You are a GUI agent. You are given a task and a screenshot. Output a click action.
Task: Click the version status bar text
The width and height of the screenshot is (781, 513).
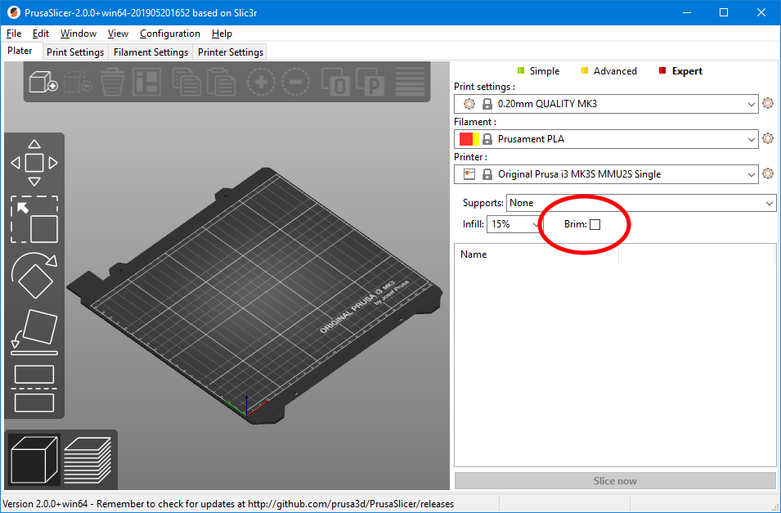click(x=228, y=504)
